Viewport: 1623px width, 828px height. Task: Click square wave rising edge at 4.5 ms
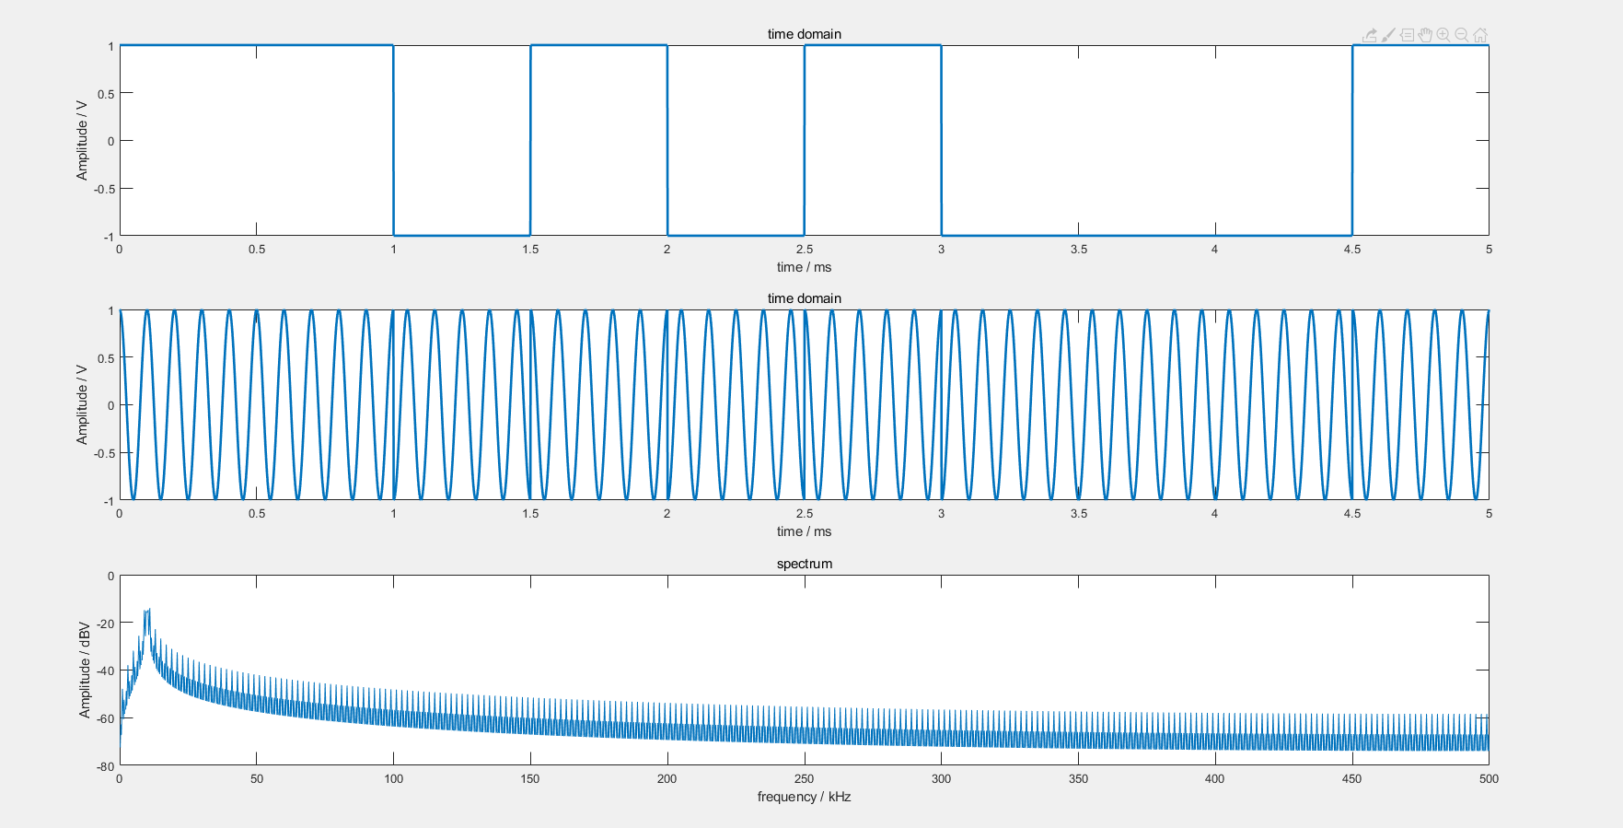click(x=1351, y=140)
